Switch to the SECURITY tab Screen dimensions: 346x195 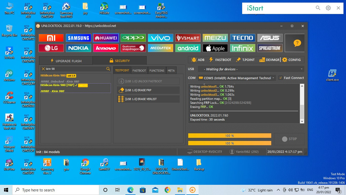tap(119, 61)
